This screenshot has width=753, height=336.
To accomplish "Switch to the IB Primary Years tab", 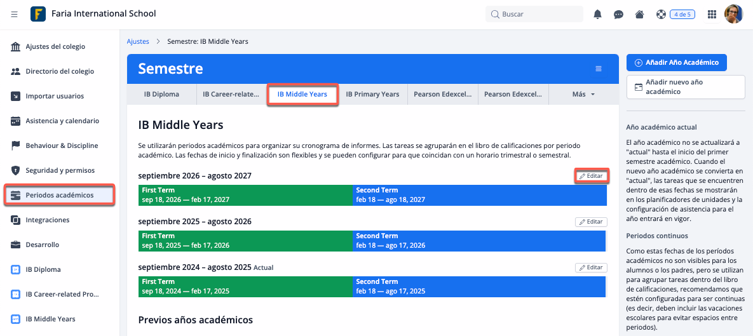I will click(x=372, y=94).
